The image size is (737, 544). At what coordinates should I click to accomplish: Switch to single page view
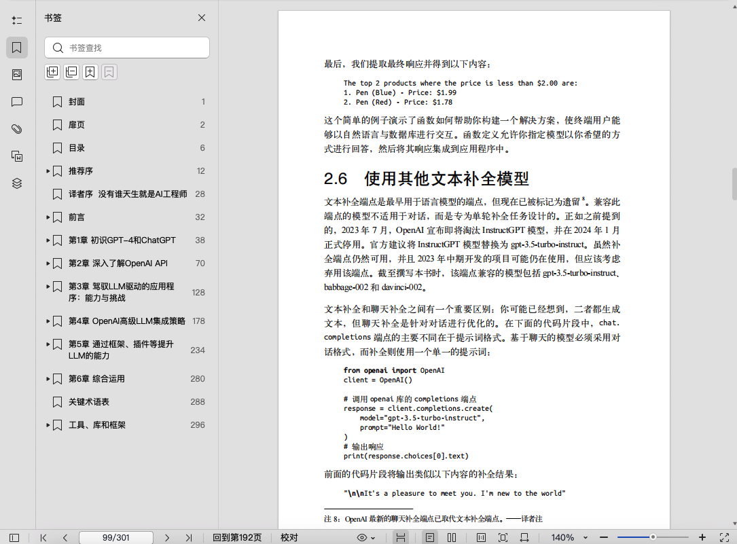click(429, 537)
